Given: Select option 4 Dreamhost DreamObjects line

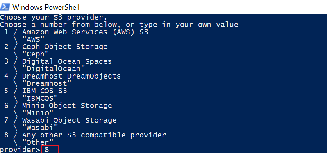Looking at the screenshot, I should [x=62, y=76].
